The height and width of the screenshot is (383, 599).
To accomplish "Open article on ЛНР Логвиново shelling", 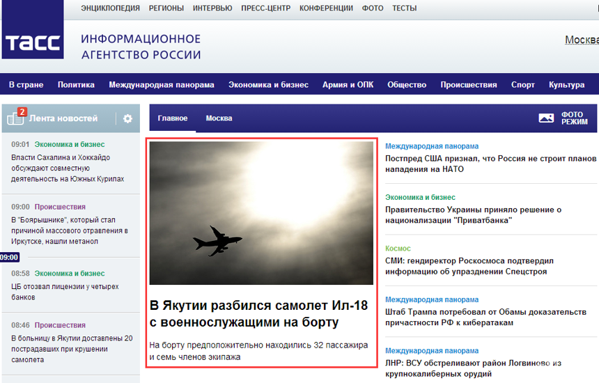I will click(x=474, y=368).
